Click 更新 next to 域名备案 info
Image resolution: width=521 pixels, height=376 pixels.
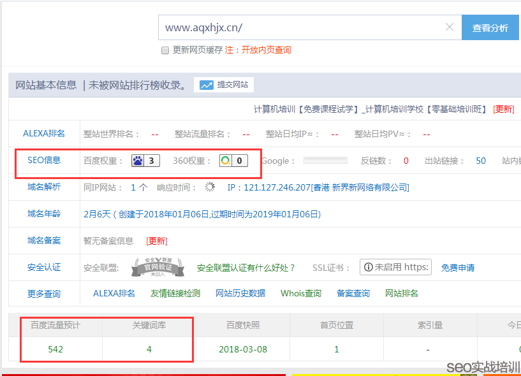point(156,240)
